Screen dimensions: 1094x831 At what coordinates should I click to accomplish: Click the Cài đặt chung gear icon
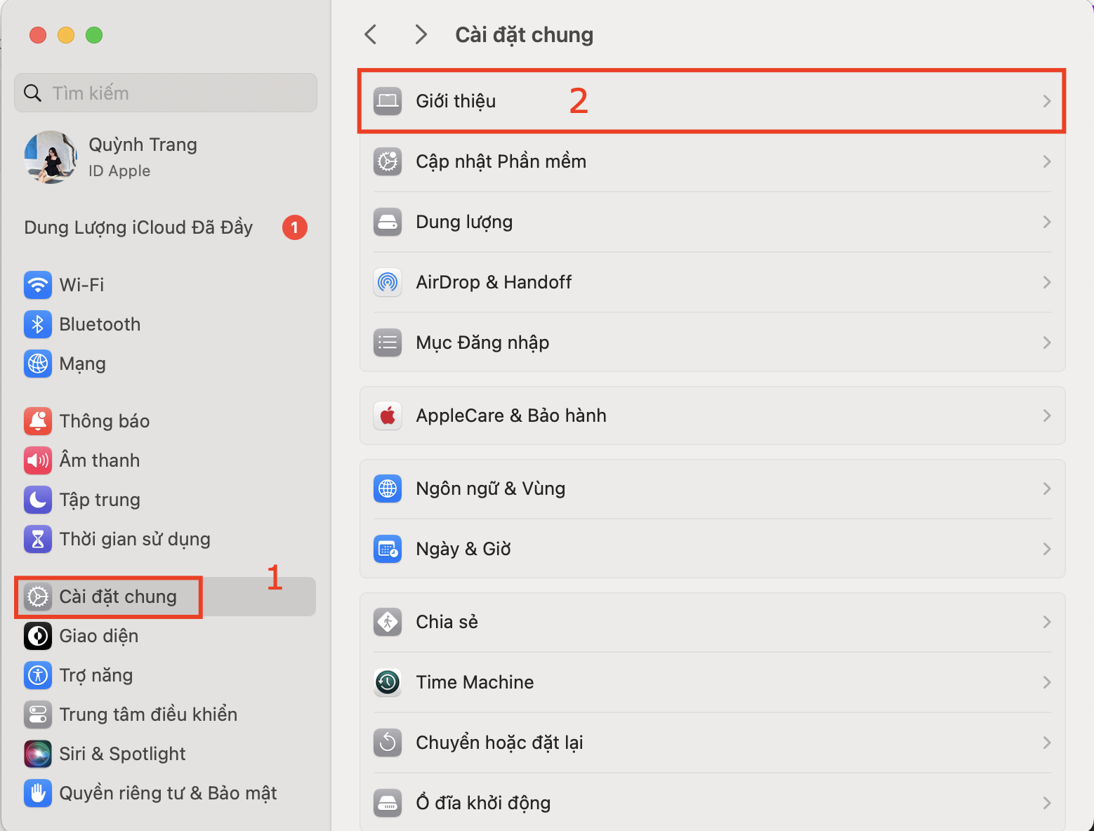38,597
